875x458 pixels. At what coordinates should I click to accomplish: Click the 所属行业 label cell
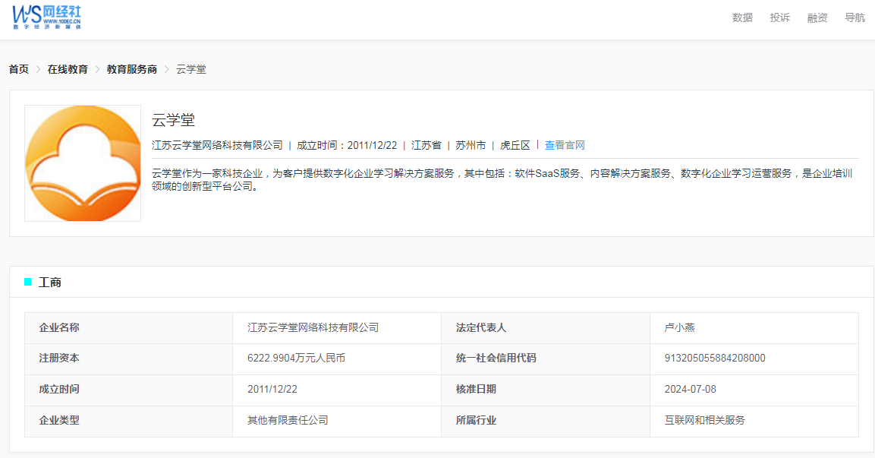click(x=545, y=421)
